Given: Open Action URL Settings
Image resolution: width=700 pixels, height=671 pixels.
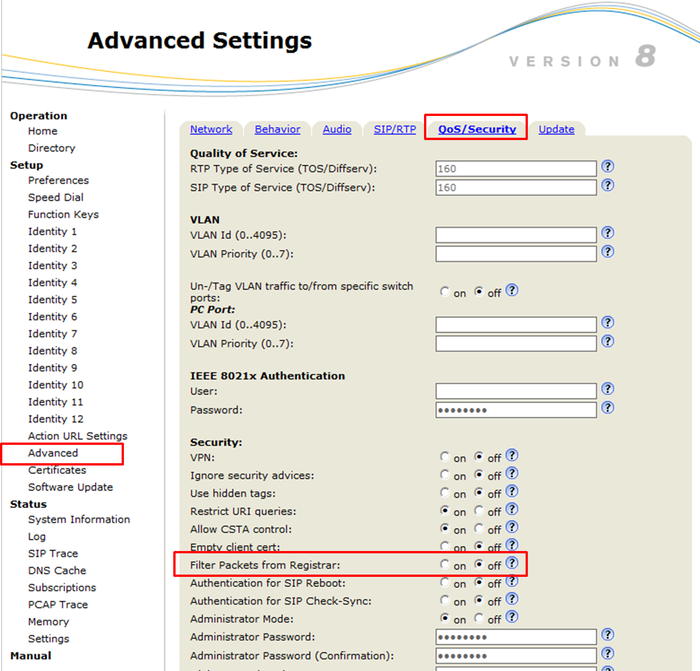Looking at the screenshot, I should pyautogui.click(x=77, y=436).
